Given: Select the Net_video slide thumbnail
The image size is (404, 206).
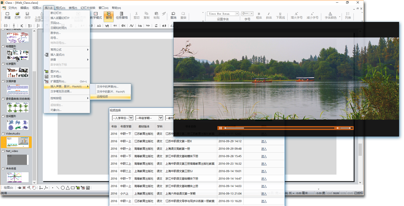Looking at the screenshot, I should point(17,160).
